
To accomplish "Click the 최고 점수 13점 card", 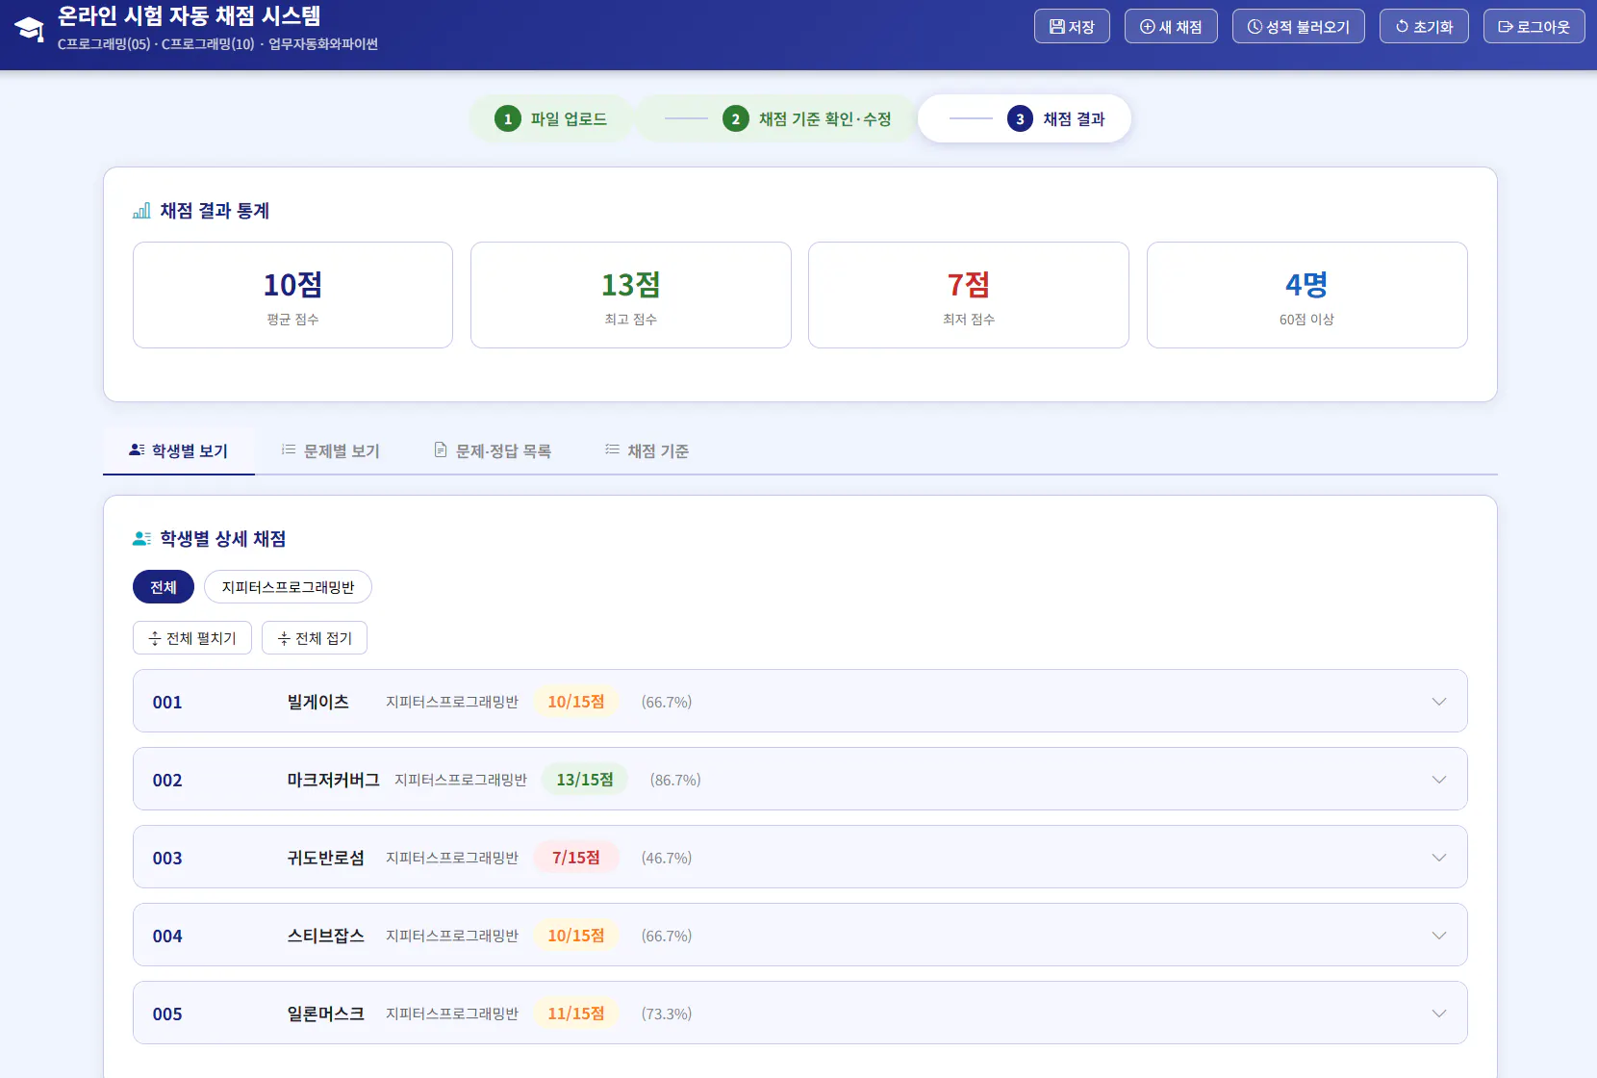I will pos(631,295).
